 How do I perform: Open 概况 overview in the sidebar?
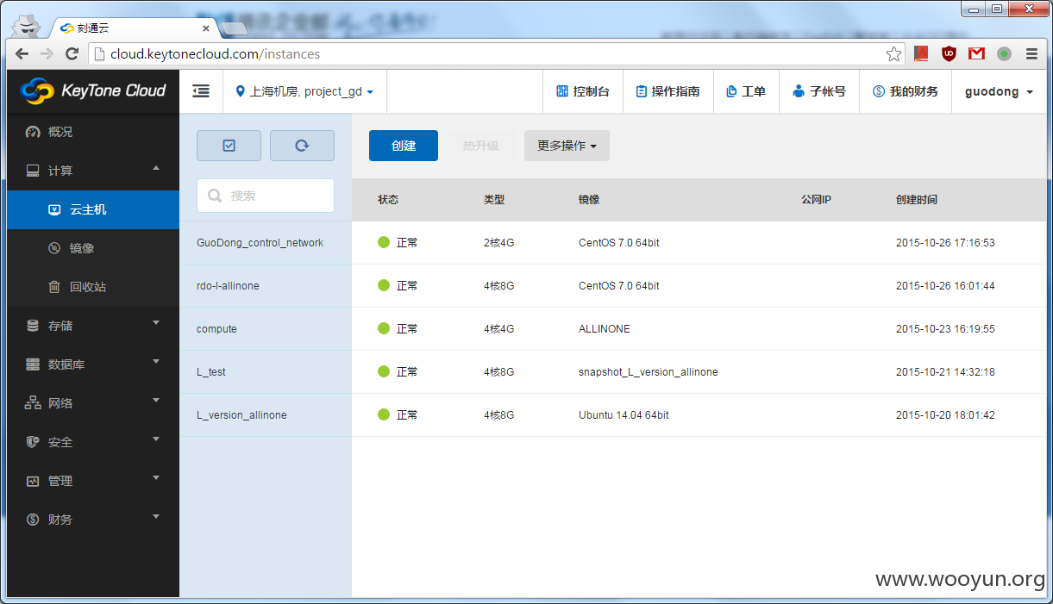coord(93,132)
